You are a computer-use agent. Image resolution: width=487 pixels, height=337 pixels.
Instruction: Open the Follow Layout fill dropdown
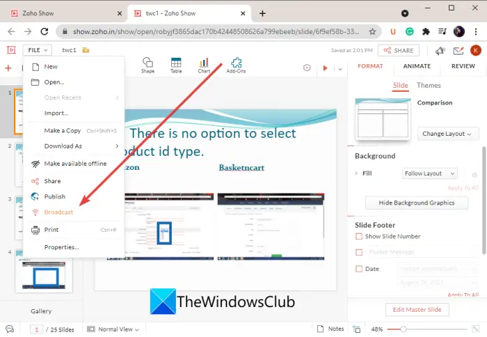click(x=429, y=173)
